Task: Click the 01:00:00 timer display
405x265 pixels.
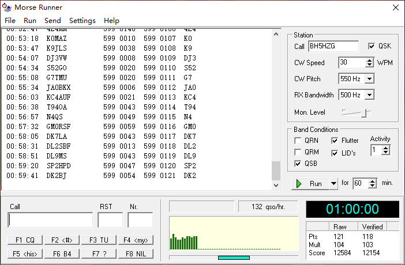Action: pos(352,209)
